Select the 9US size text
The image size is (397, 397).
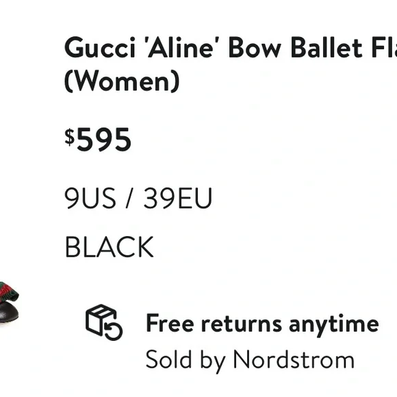(x=90, y=198)
